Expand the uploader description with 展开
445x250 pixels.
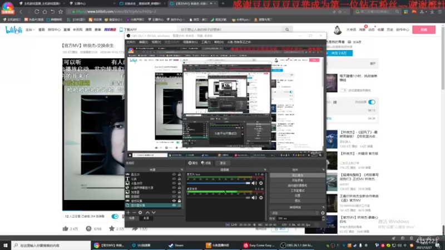(x=373, y=63)
